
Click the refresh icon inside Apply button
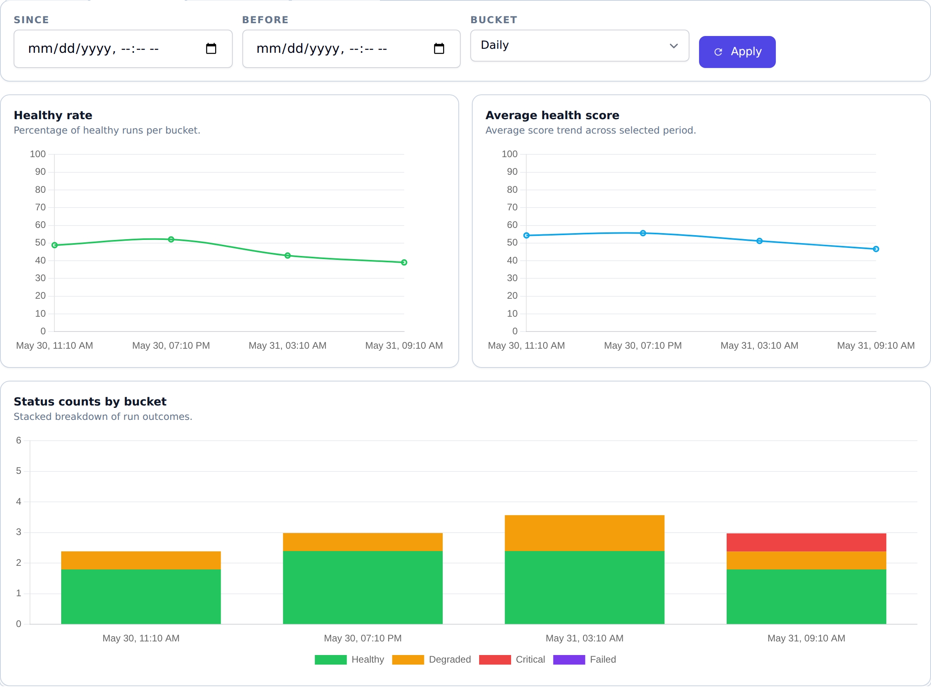718,52
